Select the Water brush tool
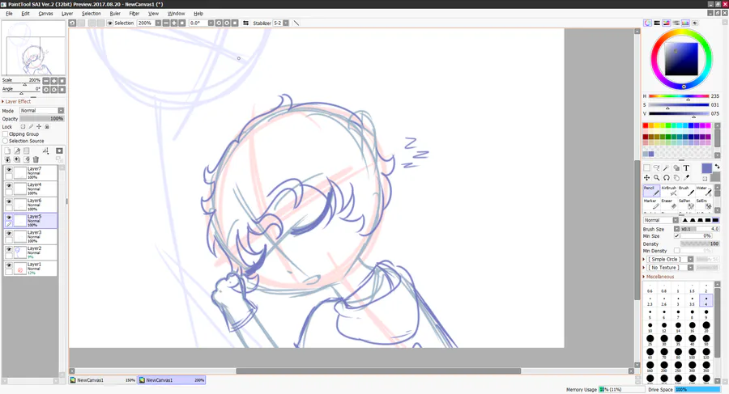 click(703, 191)
